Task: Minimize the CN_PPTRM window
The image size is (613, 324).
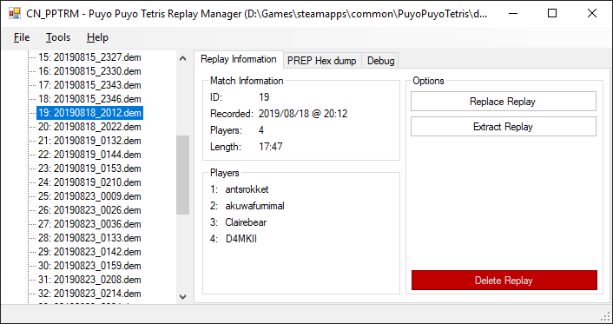Action: click(512, 13)
